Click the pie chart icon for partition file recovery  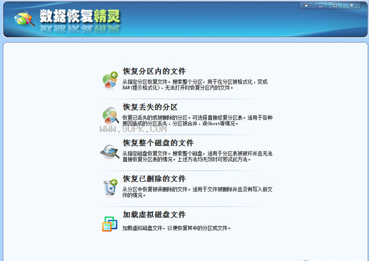(110, 80)
